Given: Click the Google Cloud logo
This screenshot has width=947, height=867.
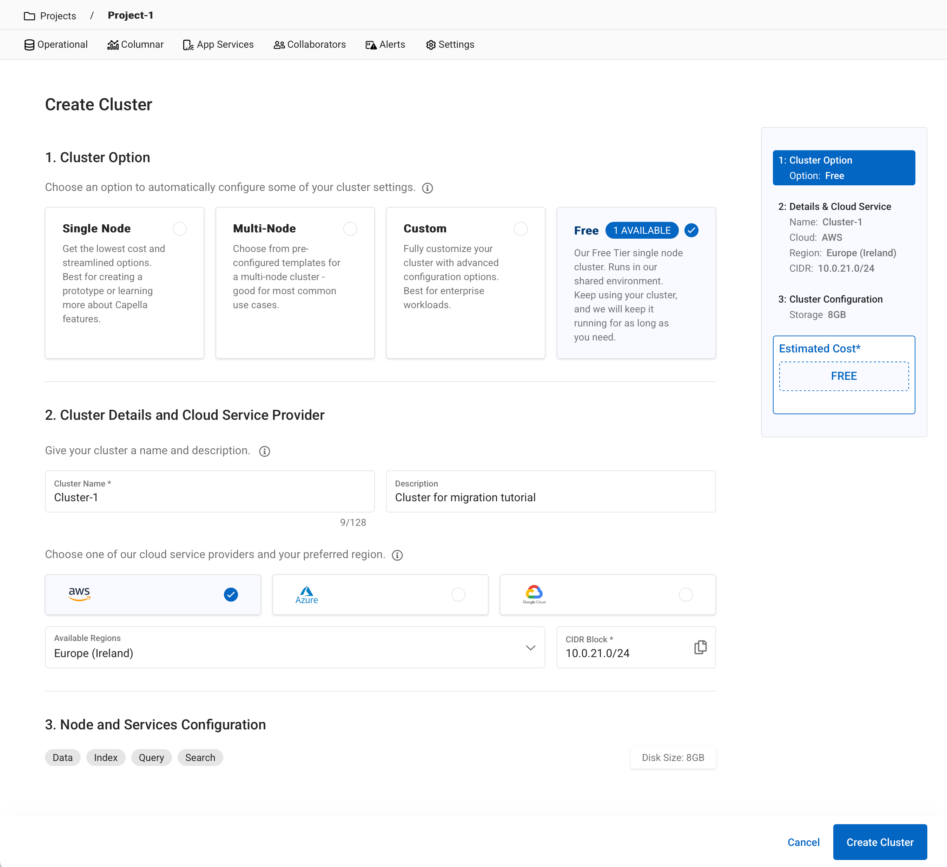Looking at the screenshot, I should click(x=534, y=594).
